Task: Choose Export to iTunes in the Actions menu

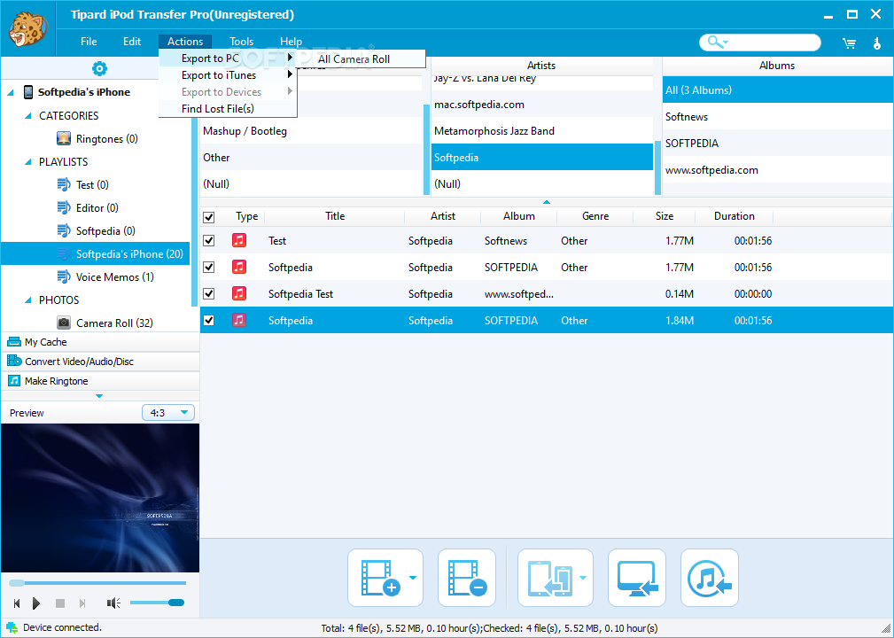Action: click(228, 74)
